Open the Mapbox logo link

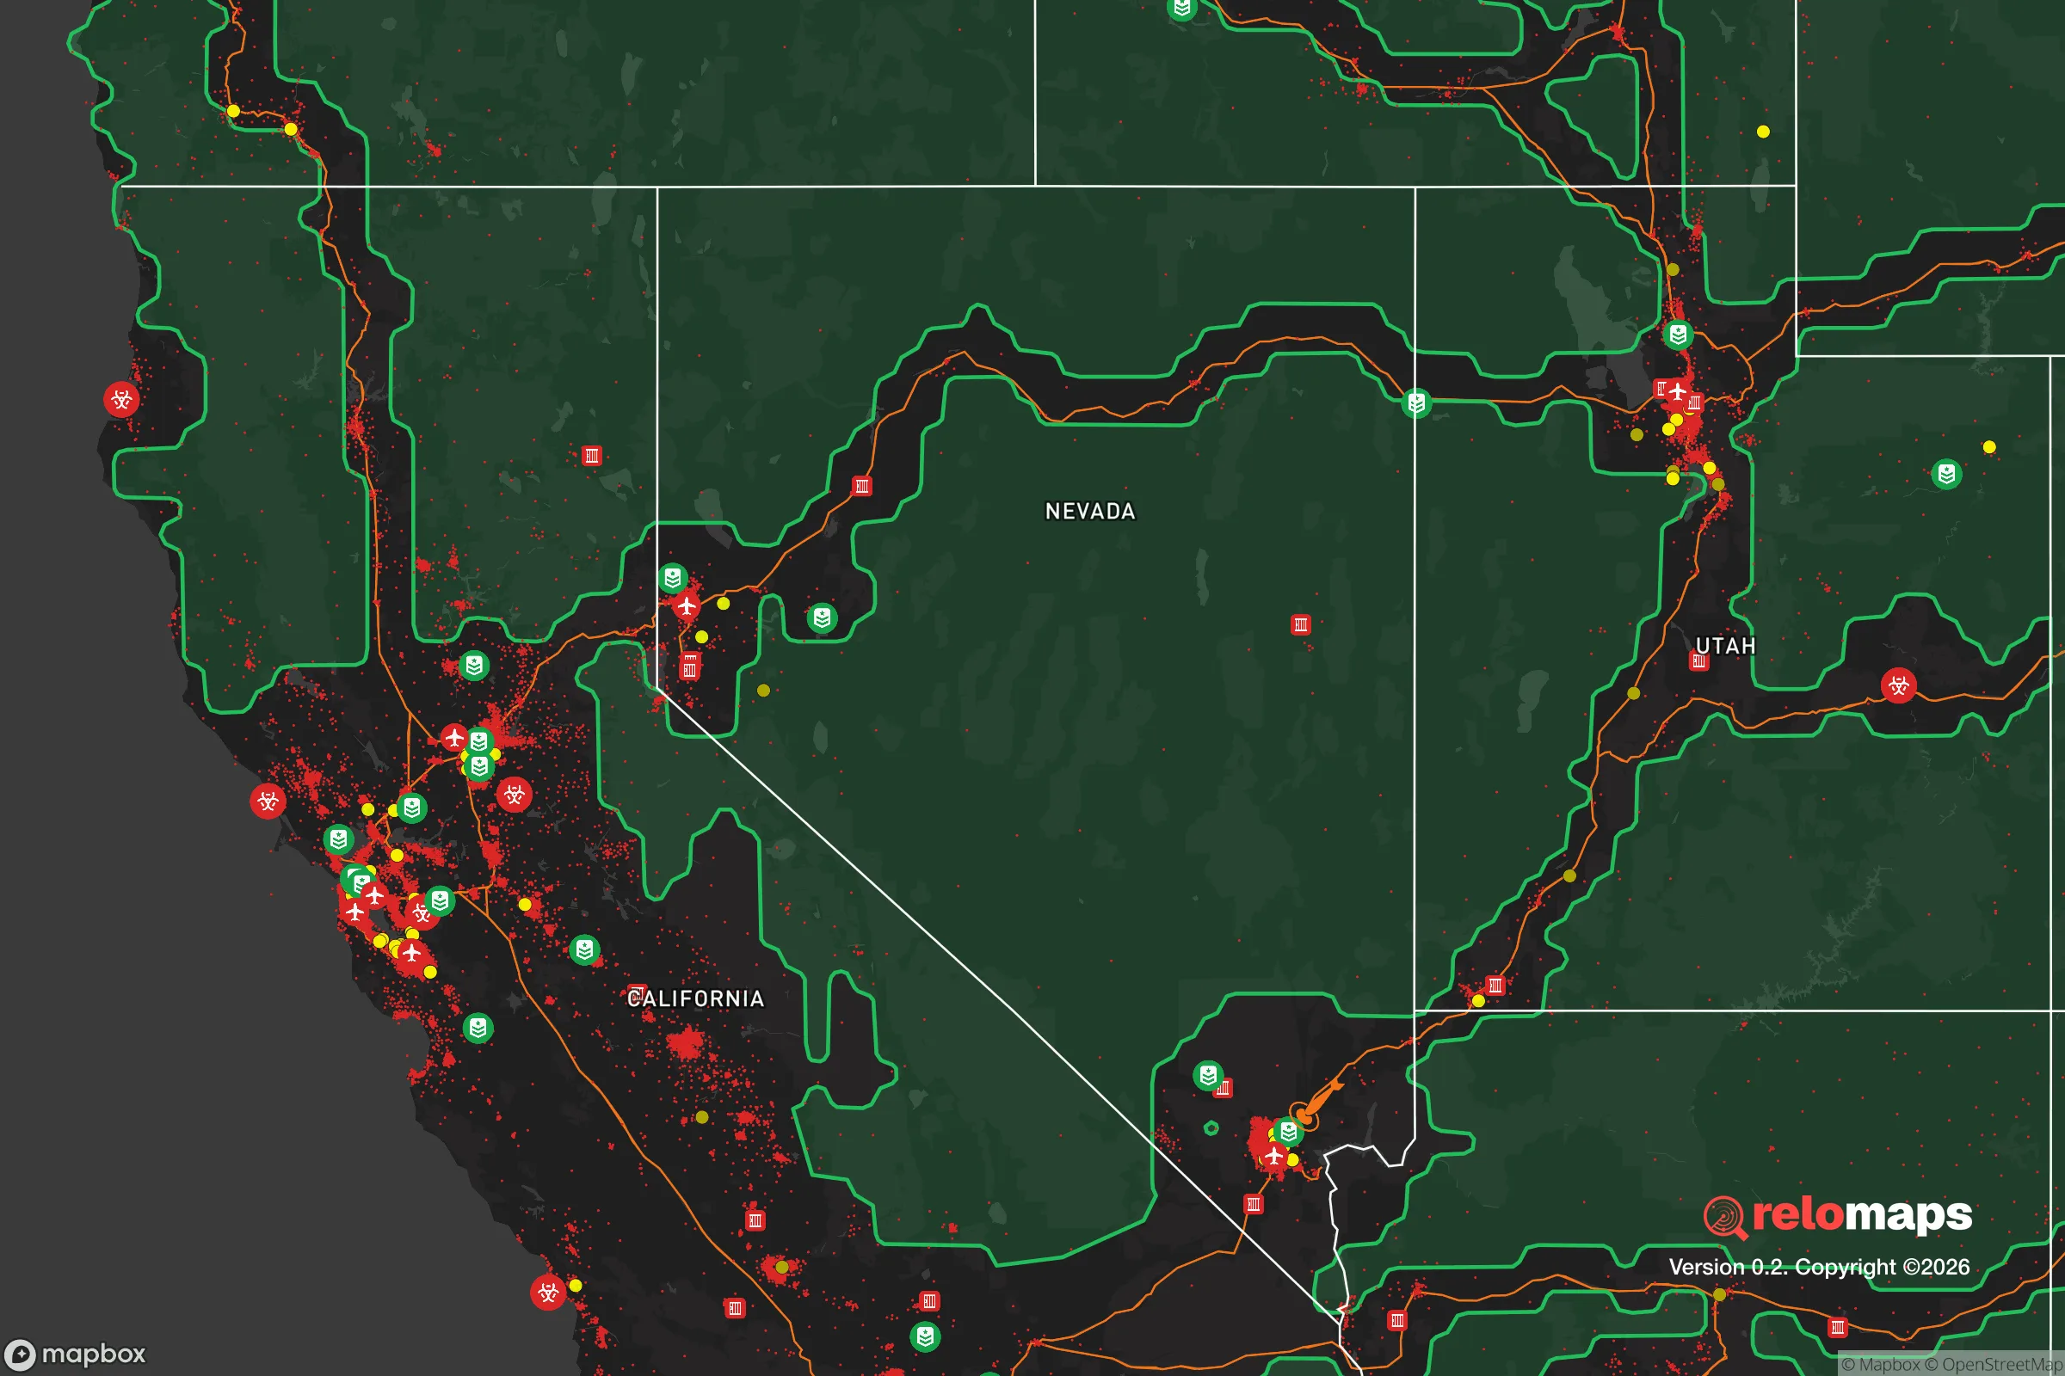click(76, 1354)
